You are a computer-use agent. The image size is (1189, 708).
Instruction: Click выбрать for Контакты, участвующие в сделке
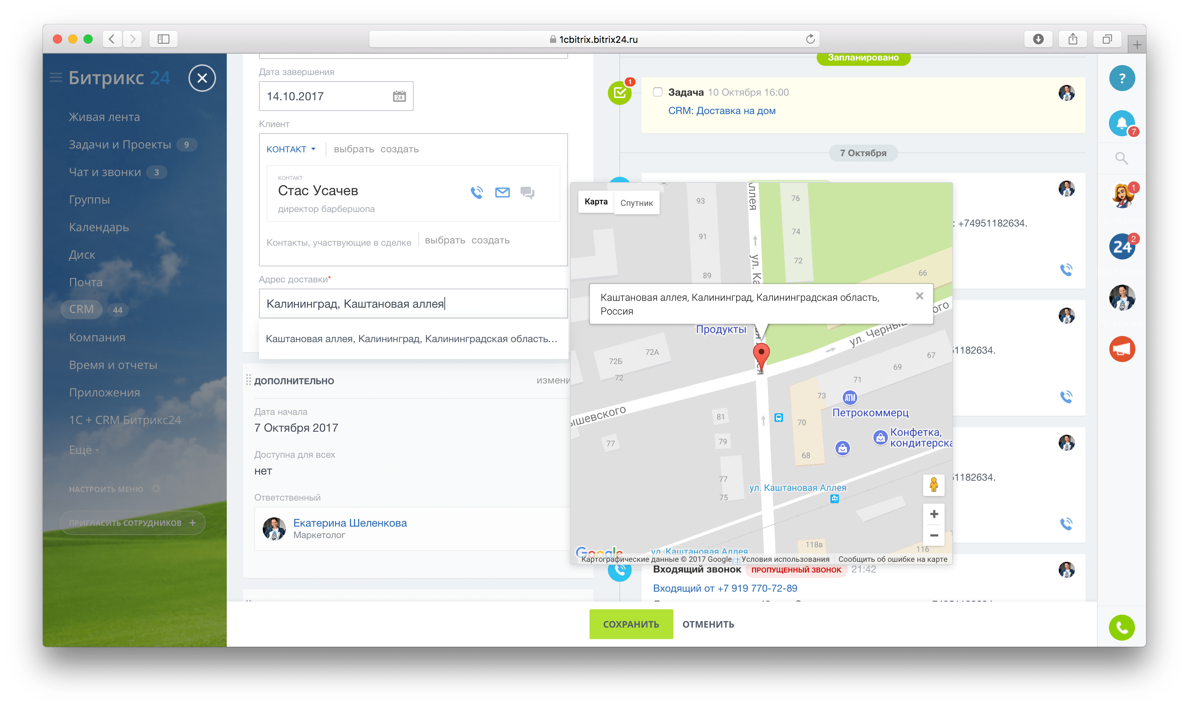tap(445, 240)
